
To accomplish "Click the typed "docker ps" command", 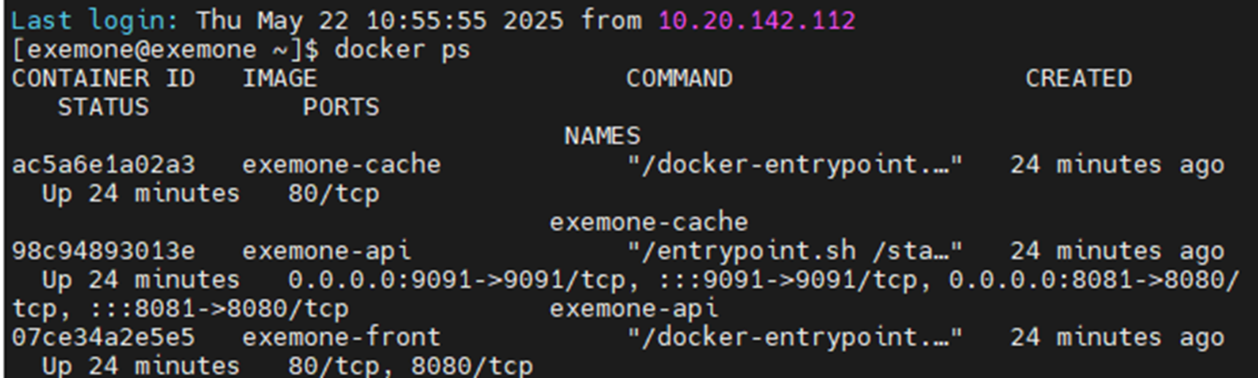I will click(402, 50).
